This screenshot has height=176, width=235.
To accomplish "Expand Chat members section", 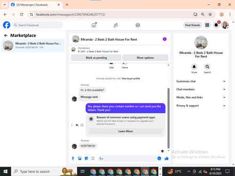I will tap(201, 89).
